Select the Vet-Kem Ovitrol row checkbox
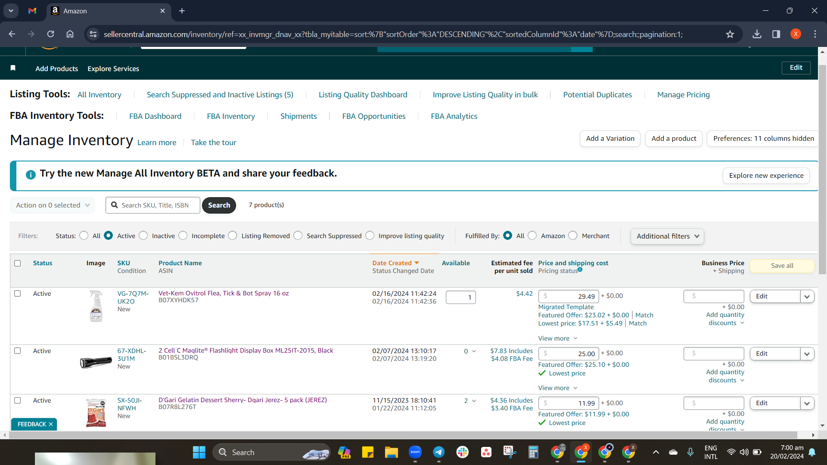The height and width of the screenshot is (465, 827). click(18, 293)
